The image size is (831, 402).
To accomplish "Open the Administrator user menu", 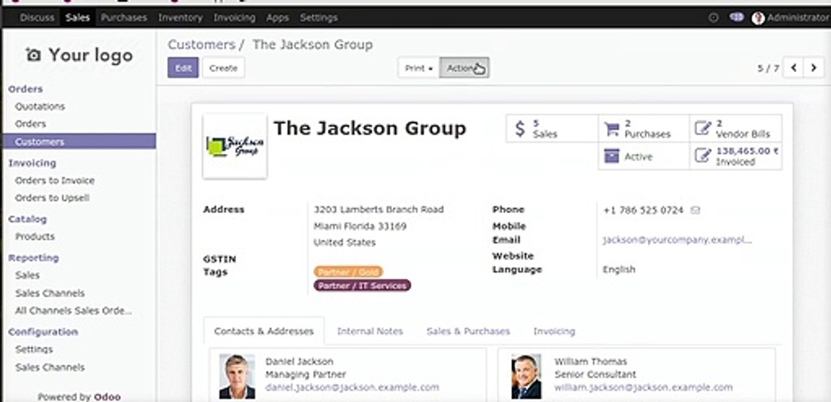I will tap(790, 18).
